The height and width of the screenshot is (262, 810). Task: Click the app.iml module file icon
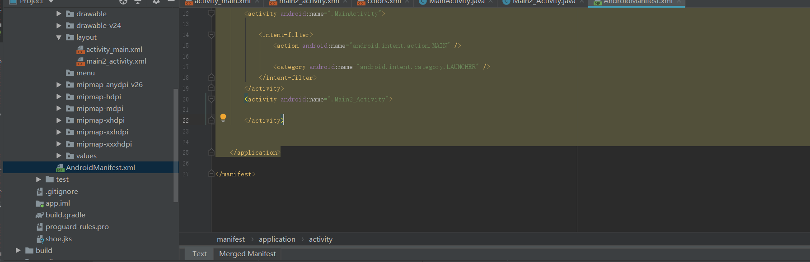point(40,203)
